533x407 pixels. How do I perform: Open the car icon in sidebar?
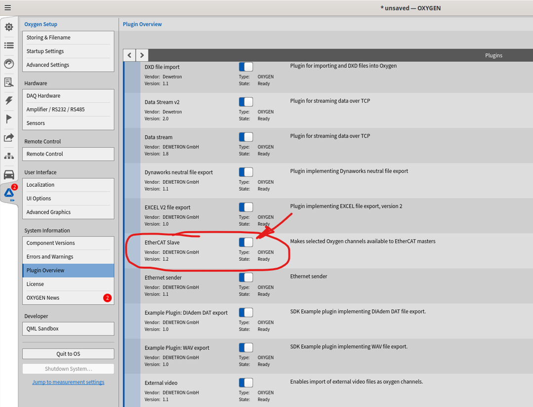point(9,174)
